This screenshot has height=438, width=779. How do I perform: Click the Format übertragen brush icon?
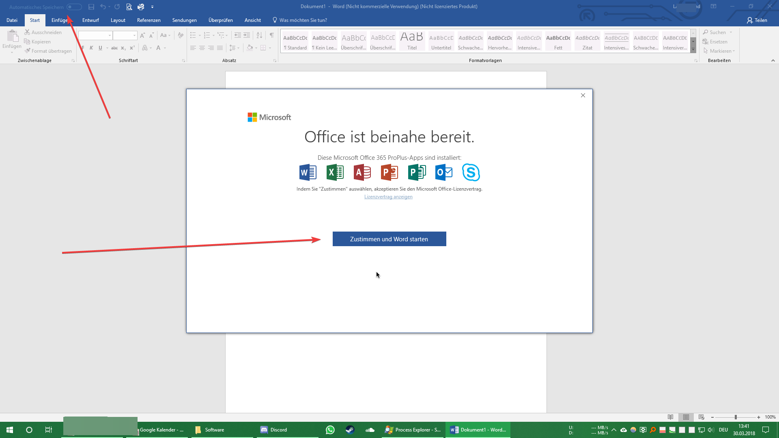[27, 51]
